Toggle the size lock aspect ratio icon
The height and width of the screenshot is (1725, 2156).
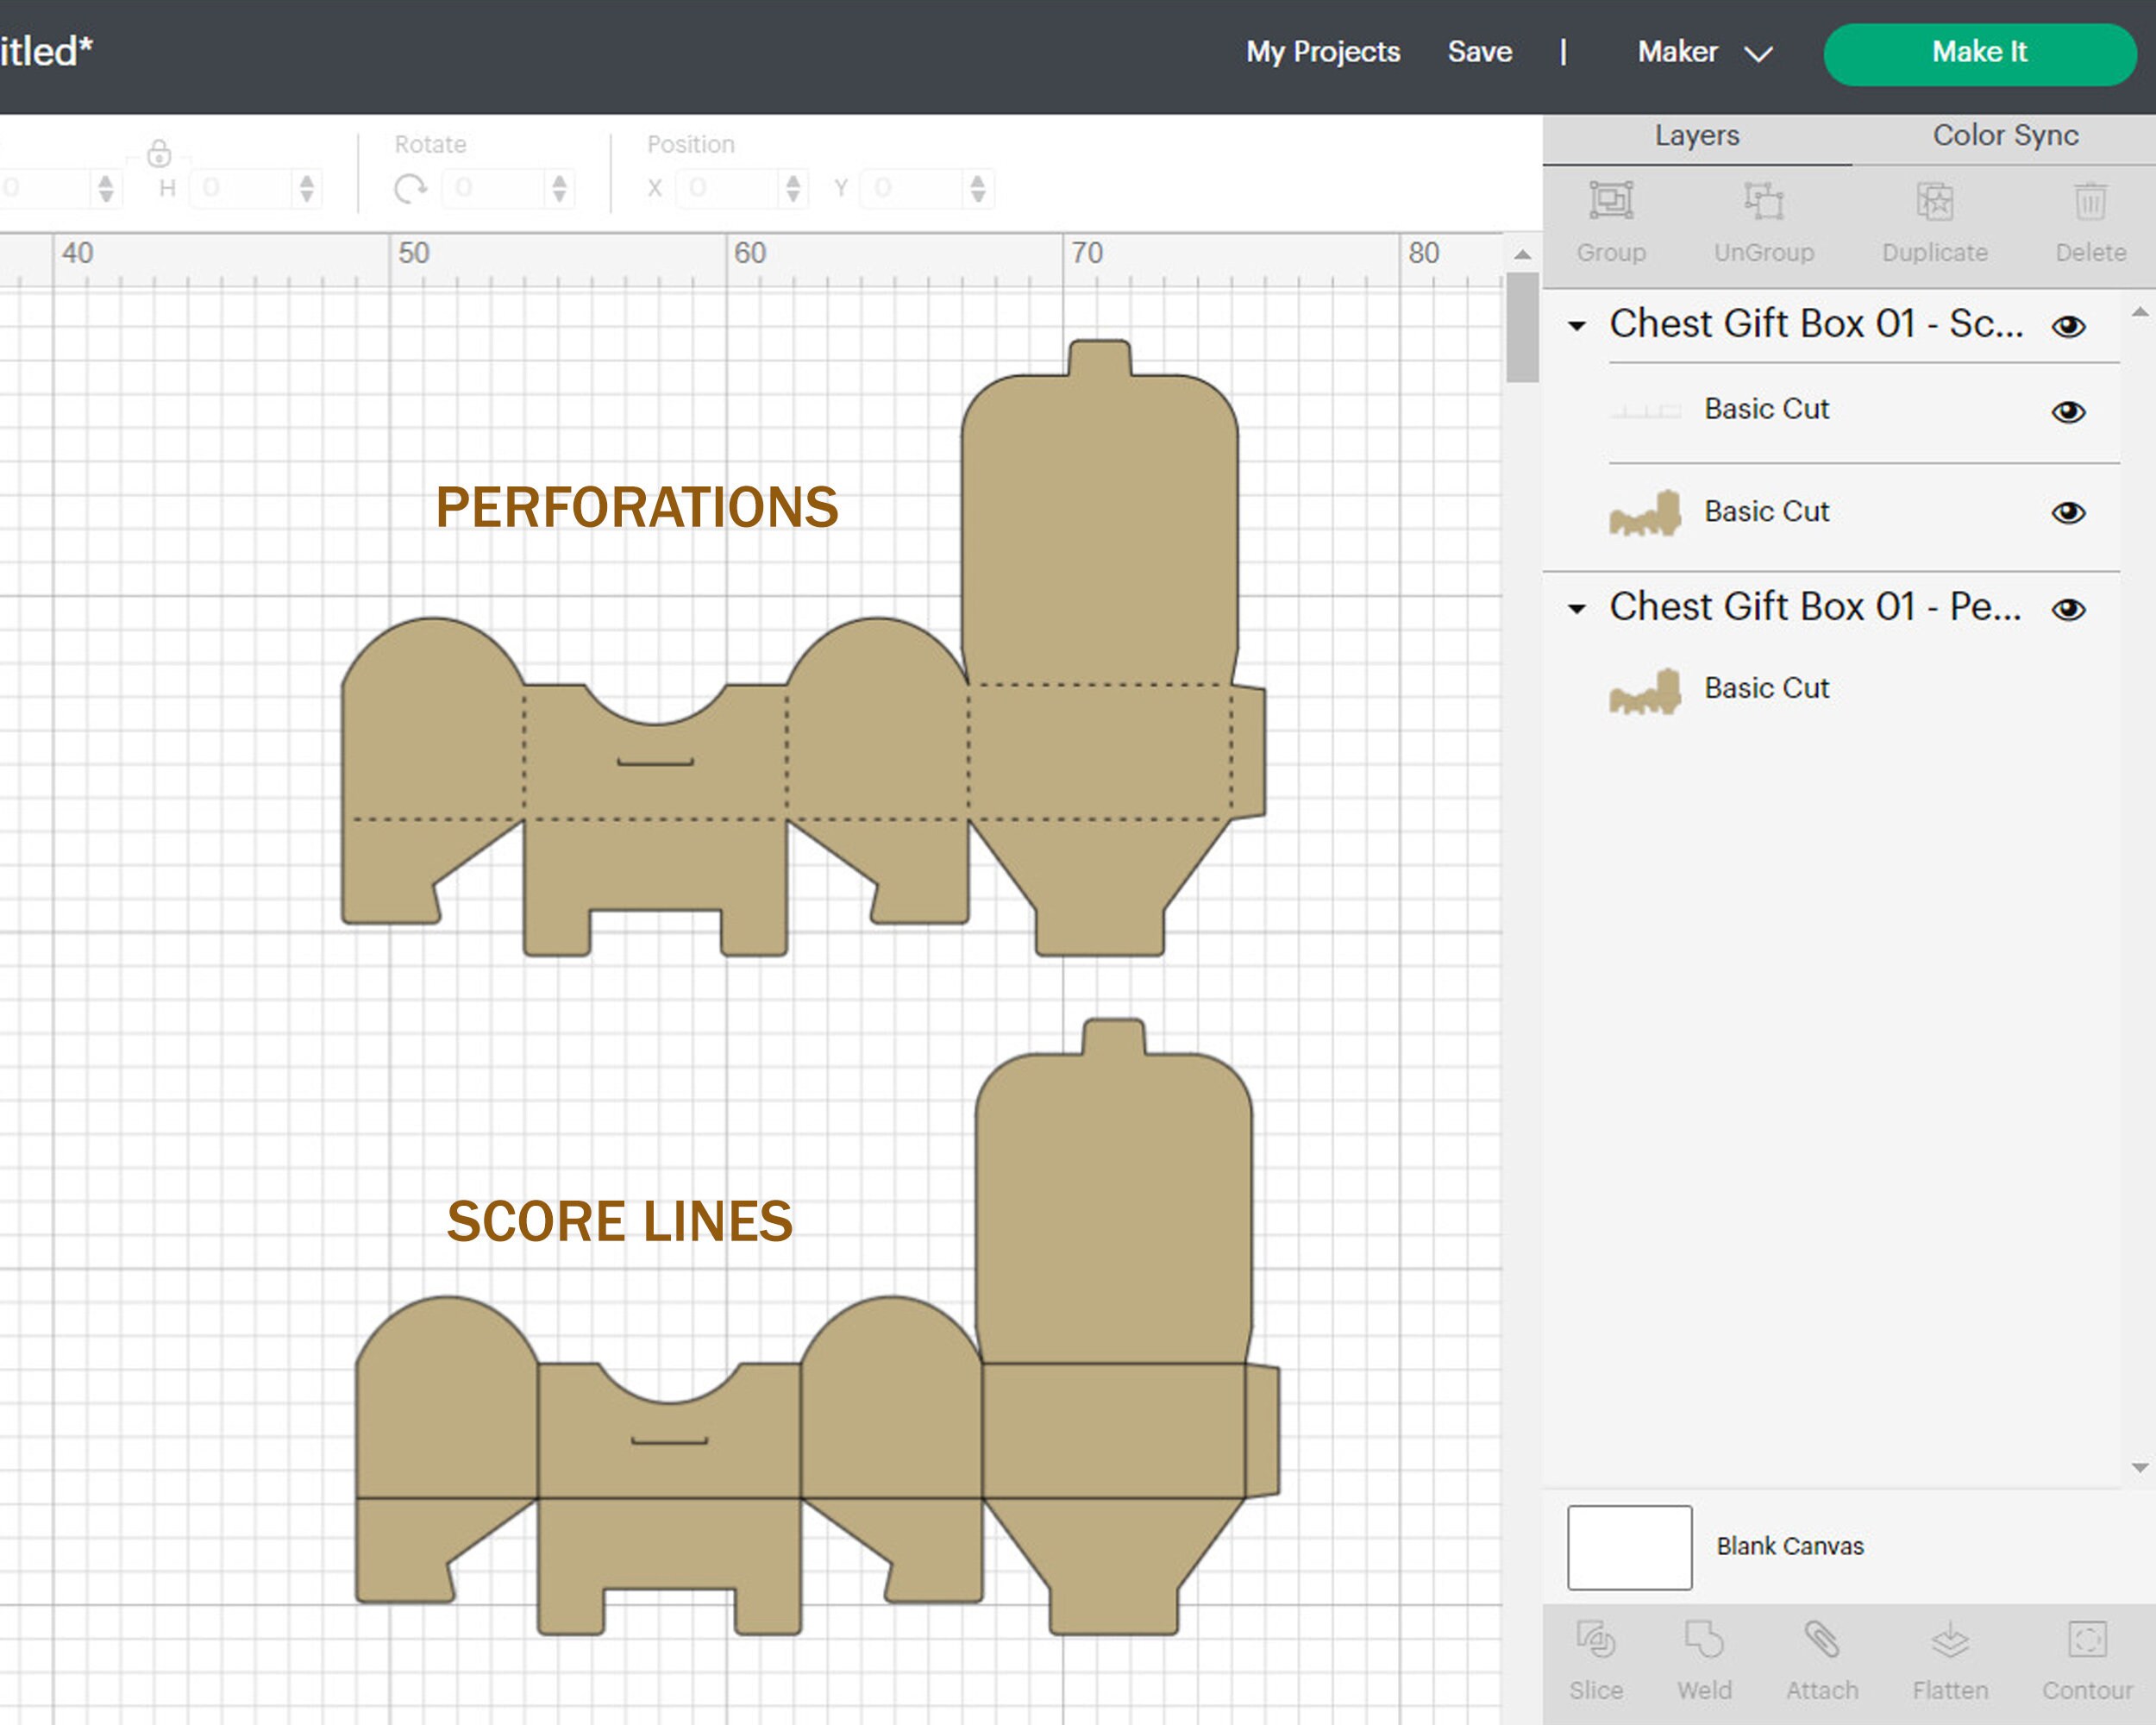tap(160, 157)
